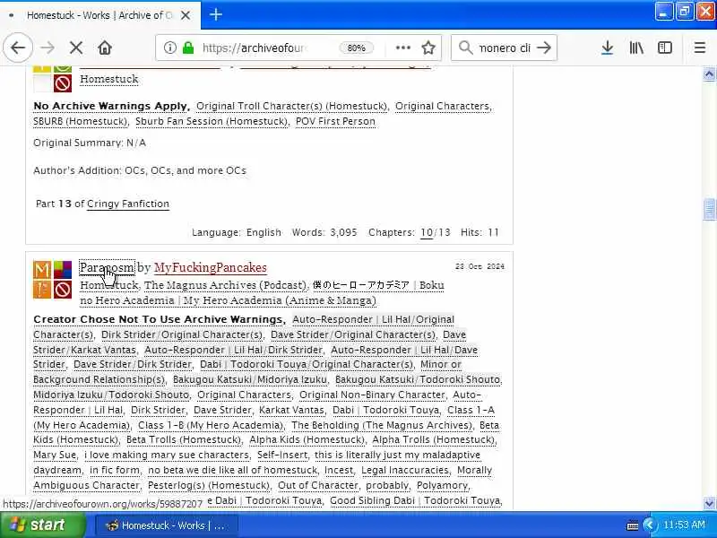Open the downloads panel
The width and height of the screenshot is (717, 538).
coord(608,48)
